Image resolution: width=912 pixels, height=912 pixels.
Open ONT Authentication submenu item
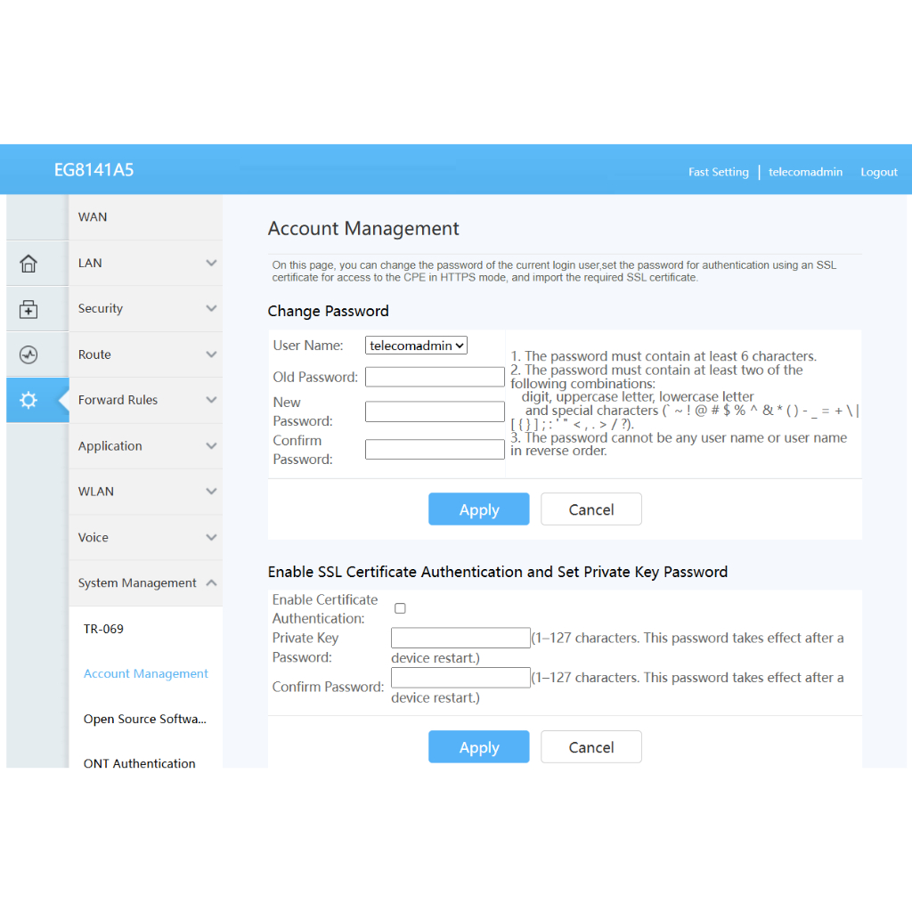140,762
